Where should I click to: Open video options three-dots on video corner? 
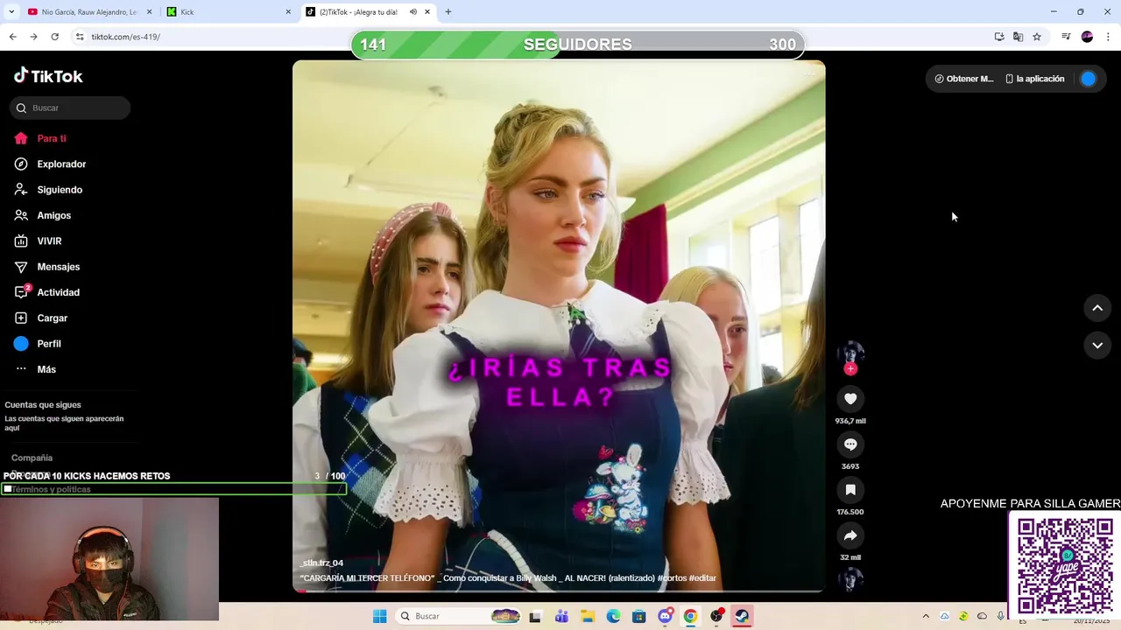coord(808,74)
